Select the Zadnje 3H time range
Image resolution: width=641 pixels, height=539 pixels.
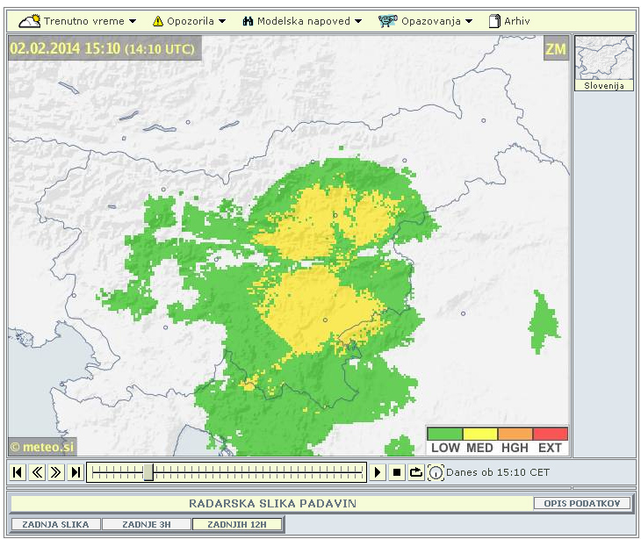click(146, 524)
